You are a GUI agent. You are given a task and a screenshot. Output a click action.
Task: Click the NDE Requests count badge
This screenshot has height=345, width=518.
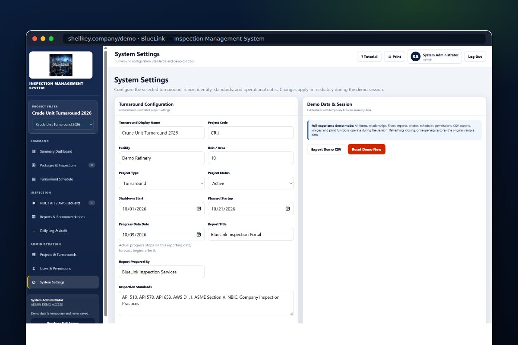pyautogui.click(x=92, y=203)
